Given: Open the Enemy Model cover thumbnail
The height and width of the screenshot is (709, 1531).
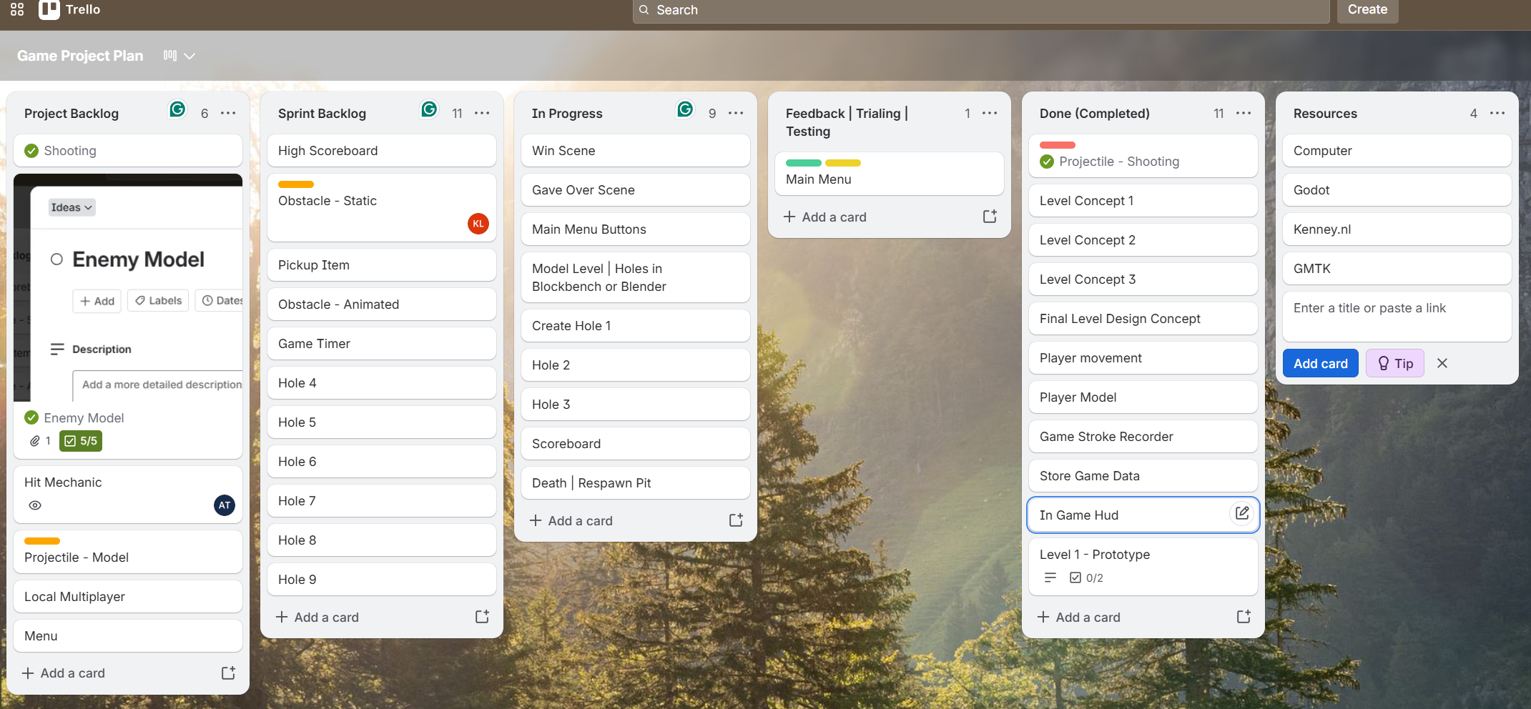Looking at the screenshot, I should coord(128,287).
